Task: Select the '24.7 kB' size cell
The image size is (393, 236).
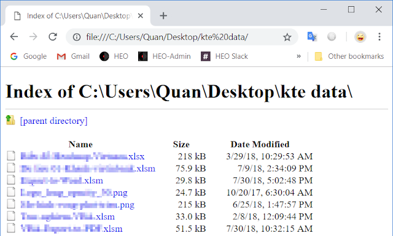Action: (191, 192)
